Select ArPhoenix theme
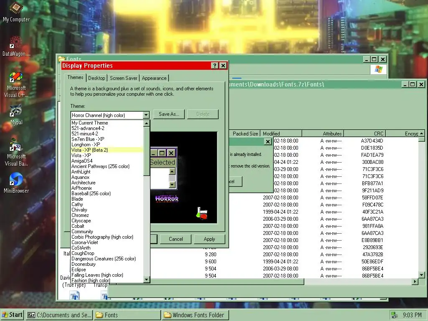The height and width of the screenshot is (321, 428). (x=107, y=188)
